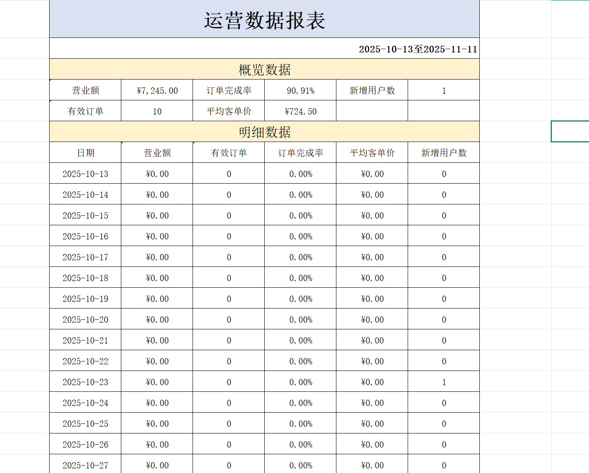589x473 pixels.
Task: Select the date cell 2025-10-15
Action: click(x=85, y=215)
